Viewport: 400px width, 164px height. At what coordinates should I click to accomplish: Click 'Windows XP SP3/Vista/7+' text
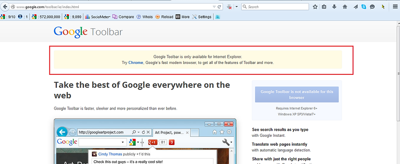[297, 114]
